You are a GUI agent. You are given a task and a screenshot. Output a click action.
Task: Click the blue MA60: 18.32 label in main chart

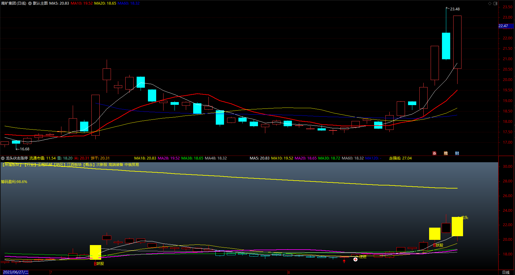coord(129,3)
